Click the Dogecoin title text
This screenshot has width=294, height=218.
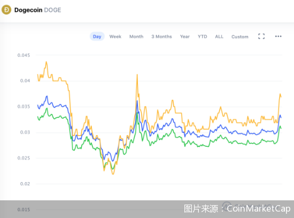(x=28, y=10)
